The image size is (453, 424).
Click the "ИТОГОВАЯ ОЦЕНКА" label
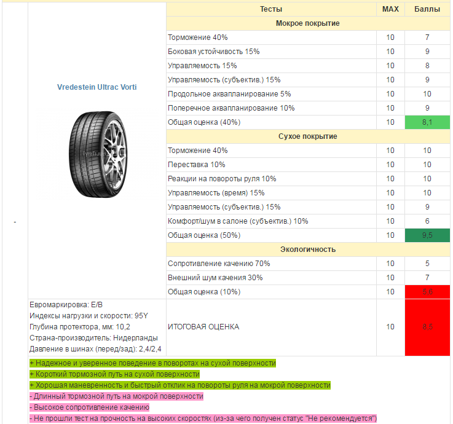203,327
